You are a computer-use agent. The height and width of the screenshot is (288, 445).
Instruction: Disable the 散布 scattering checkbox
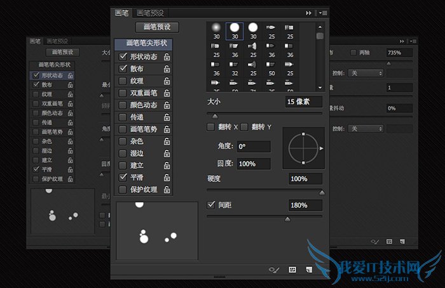pos(123,69)
